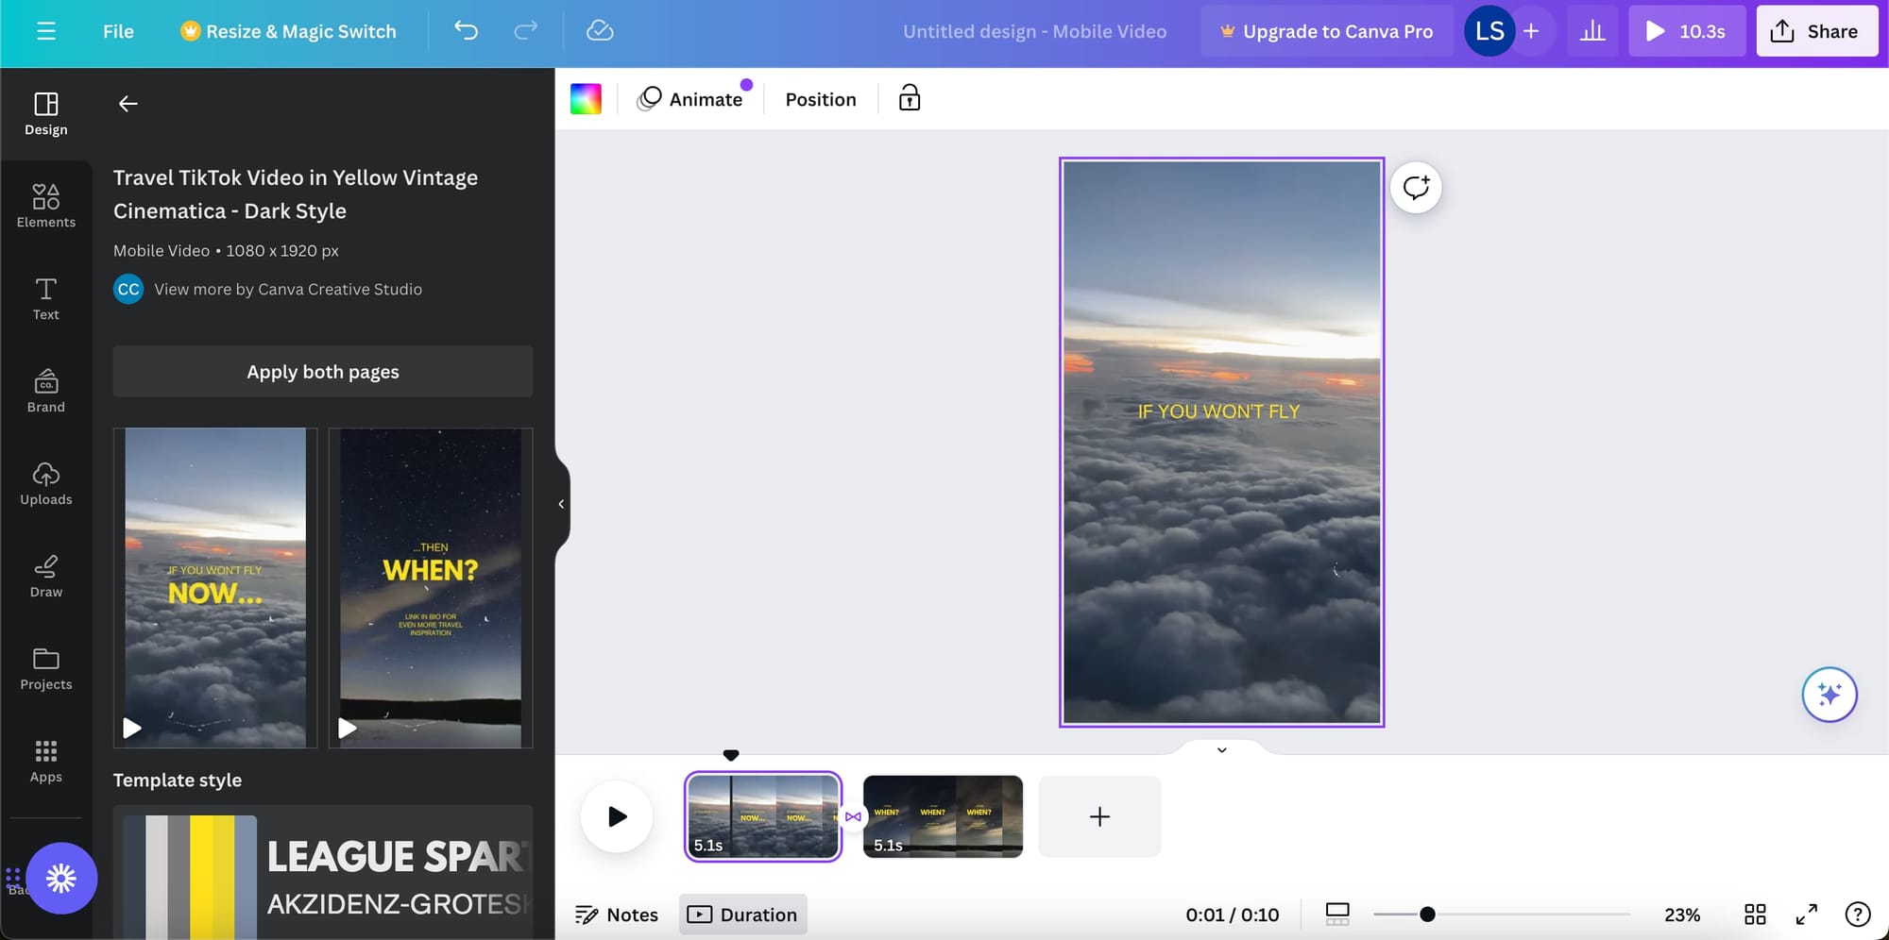Open the Uploads panel

click(46, 484)
